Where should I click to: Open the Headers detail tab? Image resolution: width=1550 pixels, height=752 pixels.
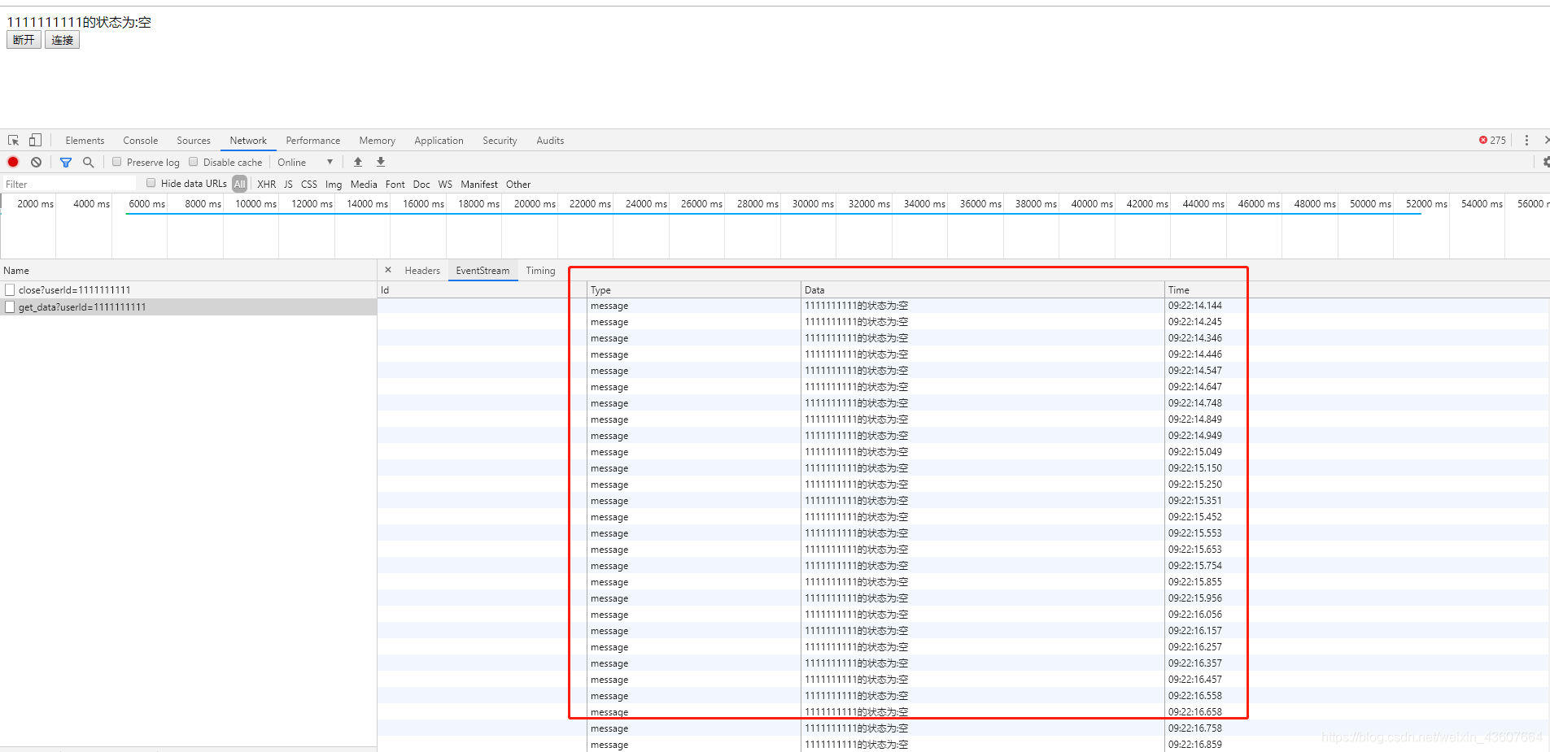click(x=422, y=271)
